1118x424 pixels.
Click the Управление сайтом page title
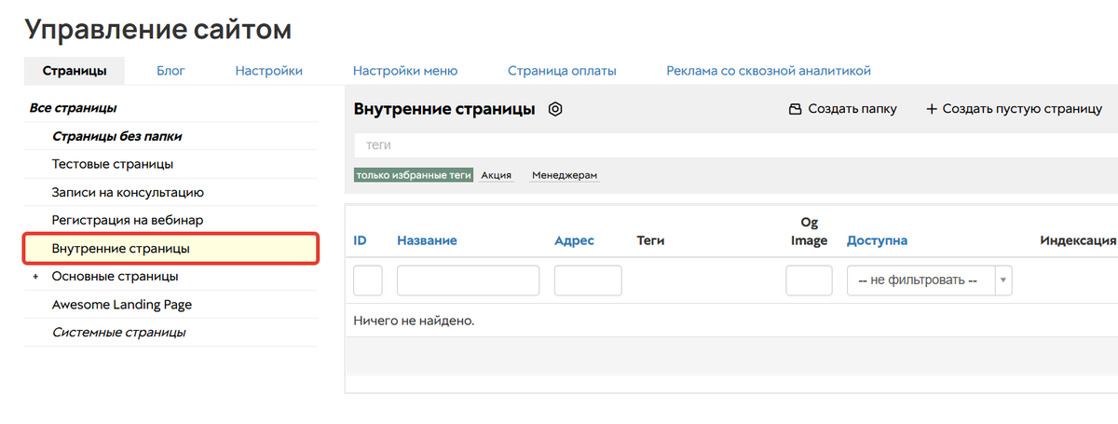click(157, 29)
